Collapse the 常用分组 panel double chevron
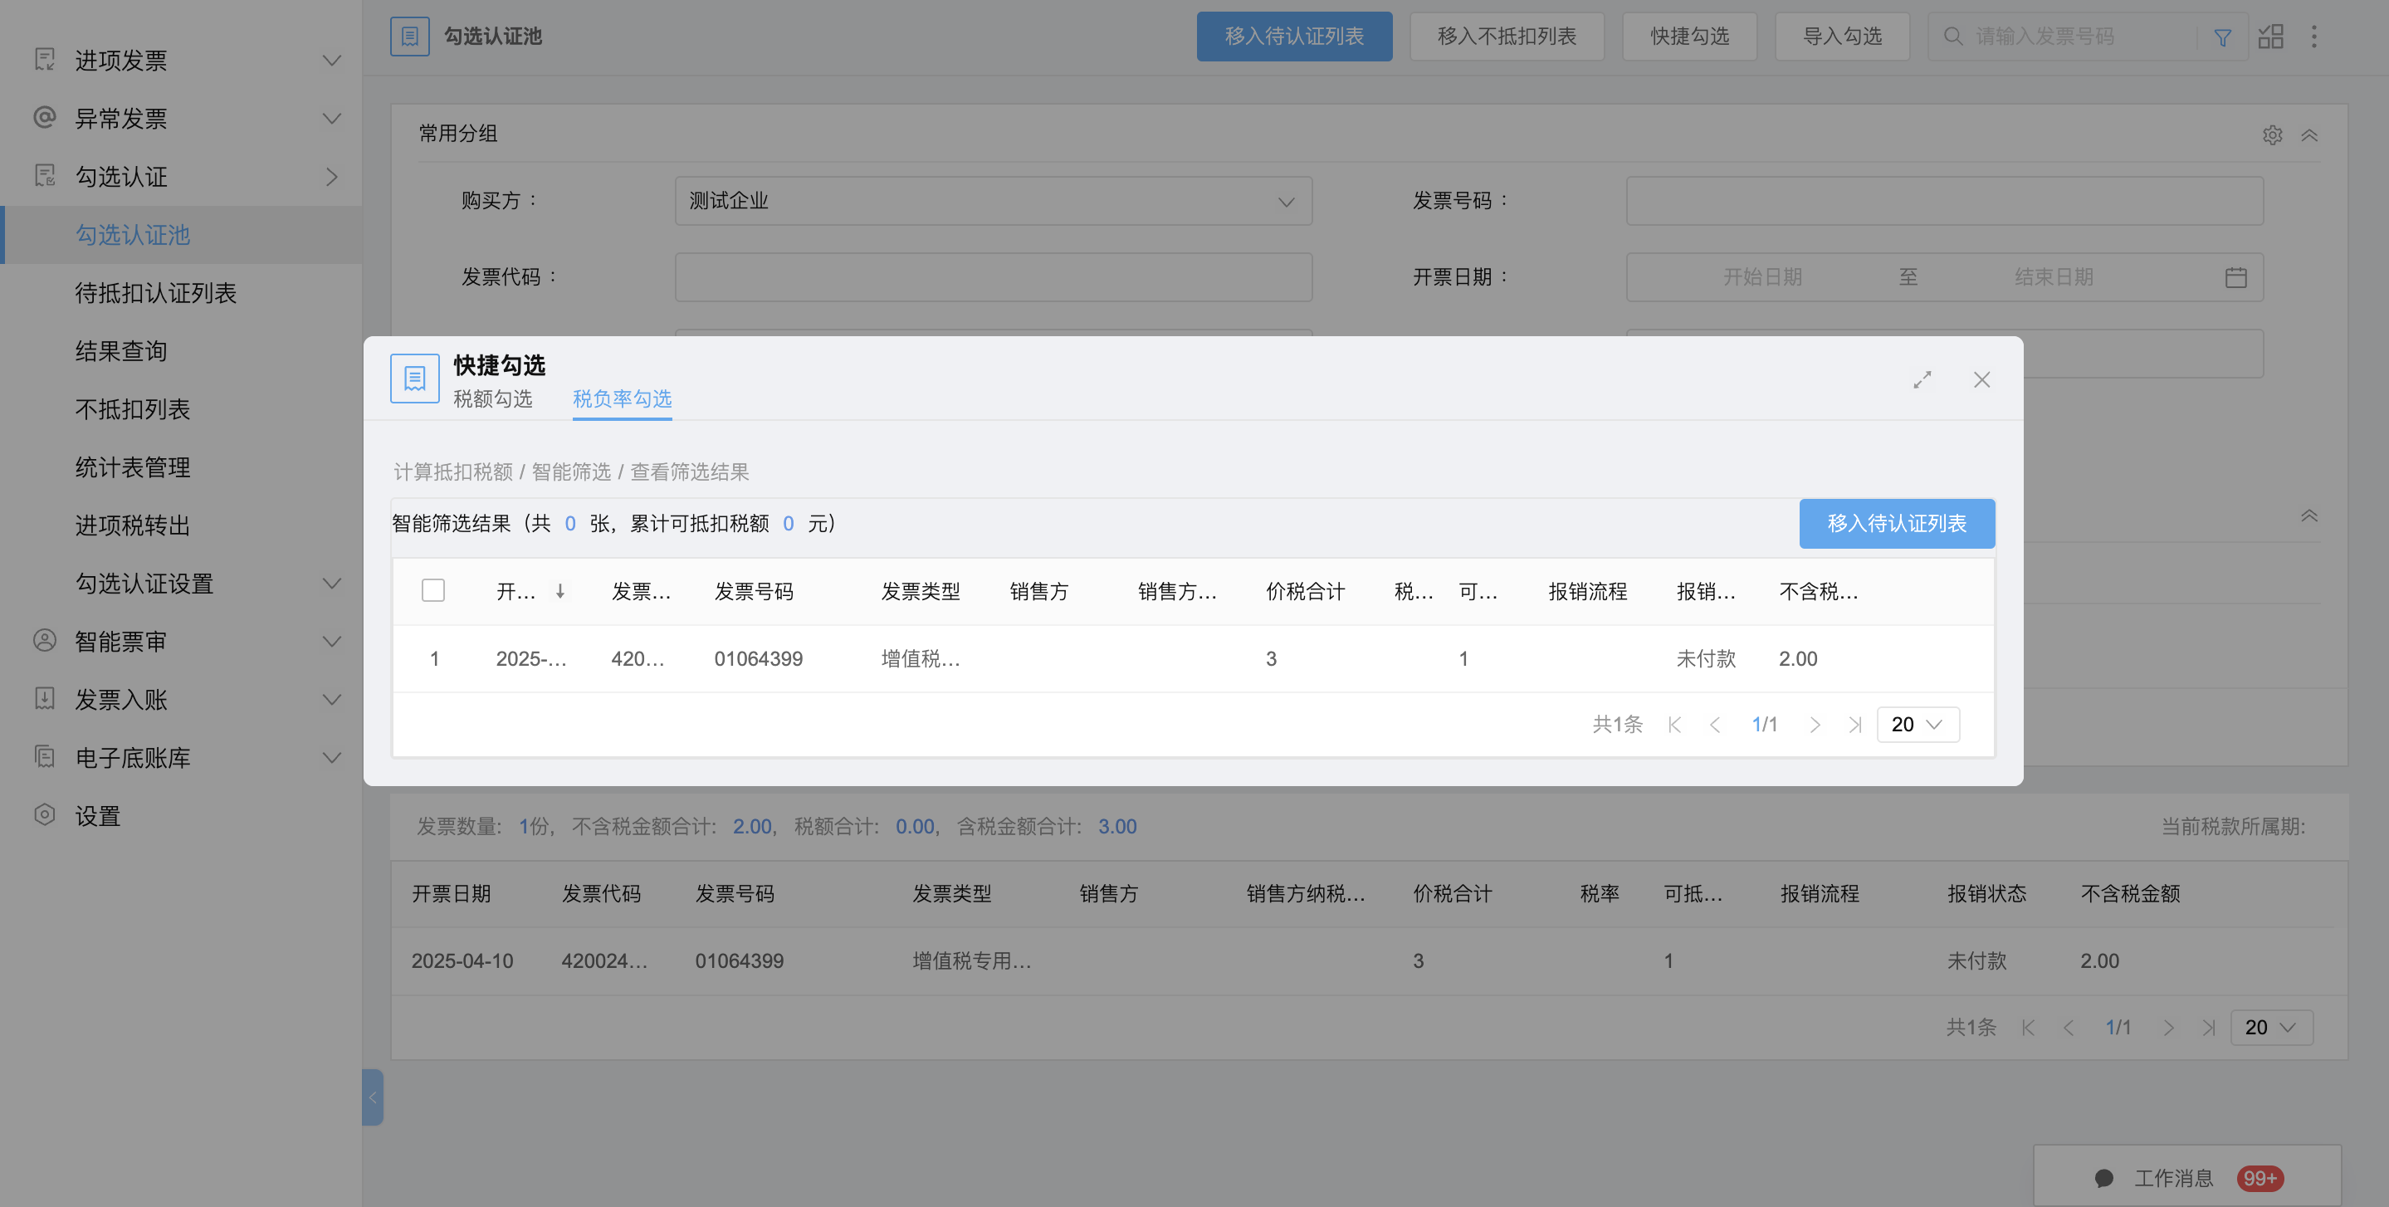 point(2309,135)
